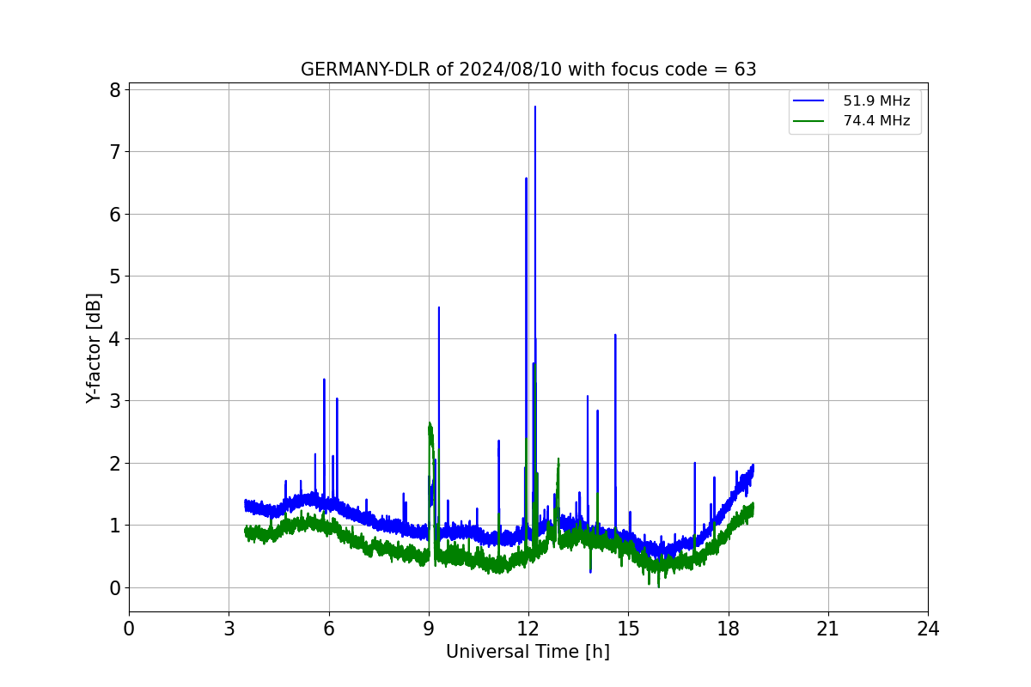Click x-axis tick label 12
The image size is (1031, 687).
pos(528,629)
